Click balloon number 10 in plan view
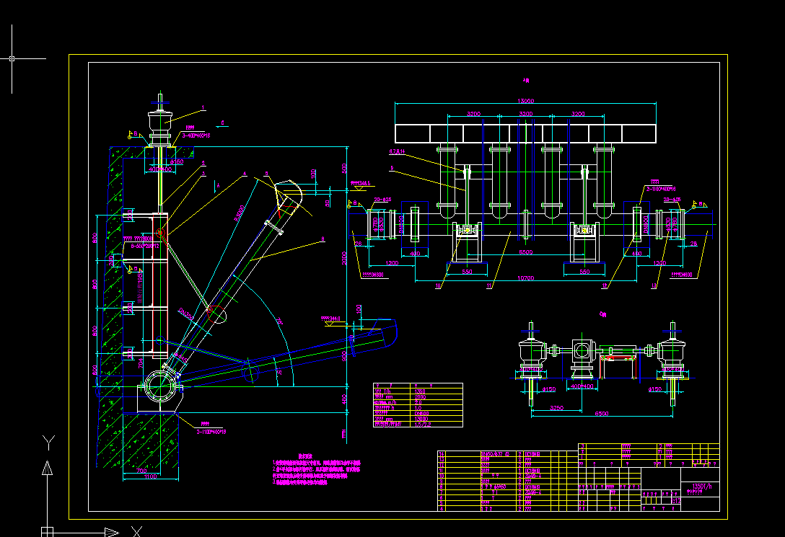 438,286
